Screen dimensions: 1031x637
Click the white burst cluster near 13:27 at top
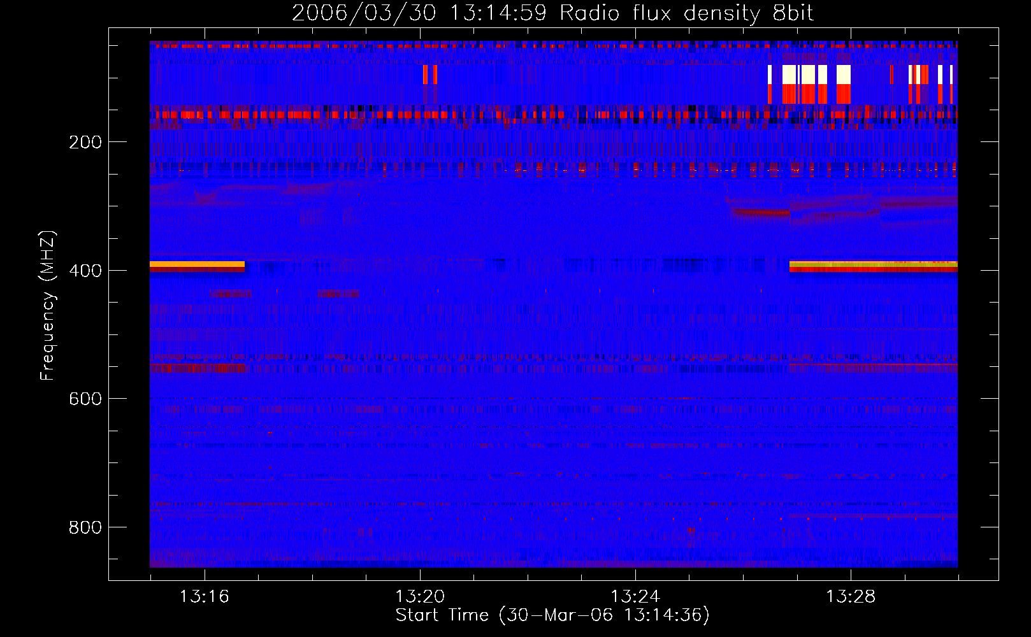809,84
